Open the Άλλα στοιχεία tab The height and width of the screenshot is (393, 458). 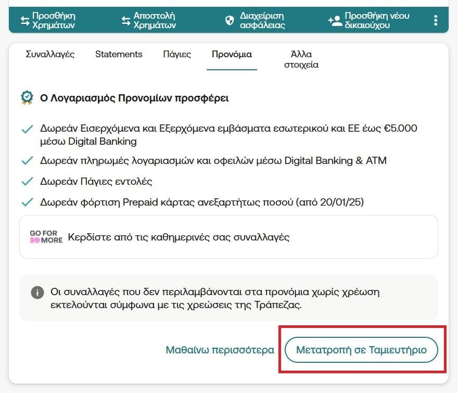[301, 59]
